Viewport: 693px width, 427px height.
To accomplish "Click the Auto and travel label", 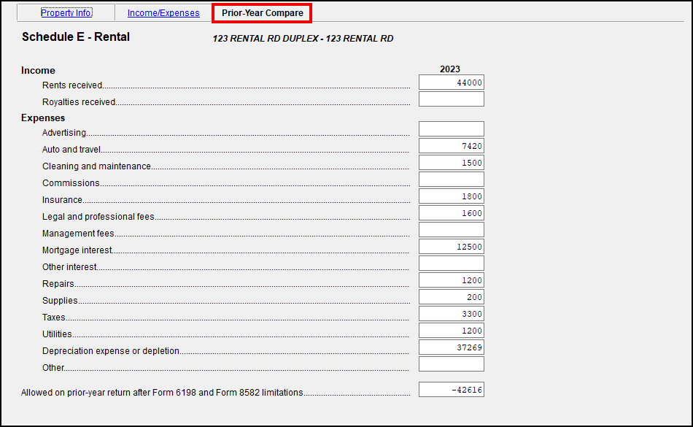I will coord(71,150).
